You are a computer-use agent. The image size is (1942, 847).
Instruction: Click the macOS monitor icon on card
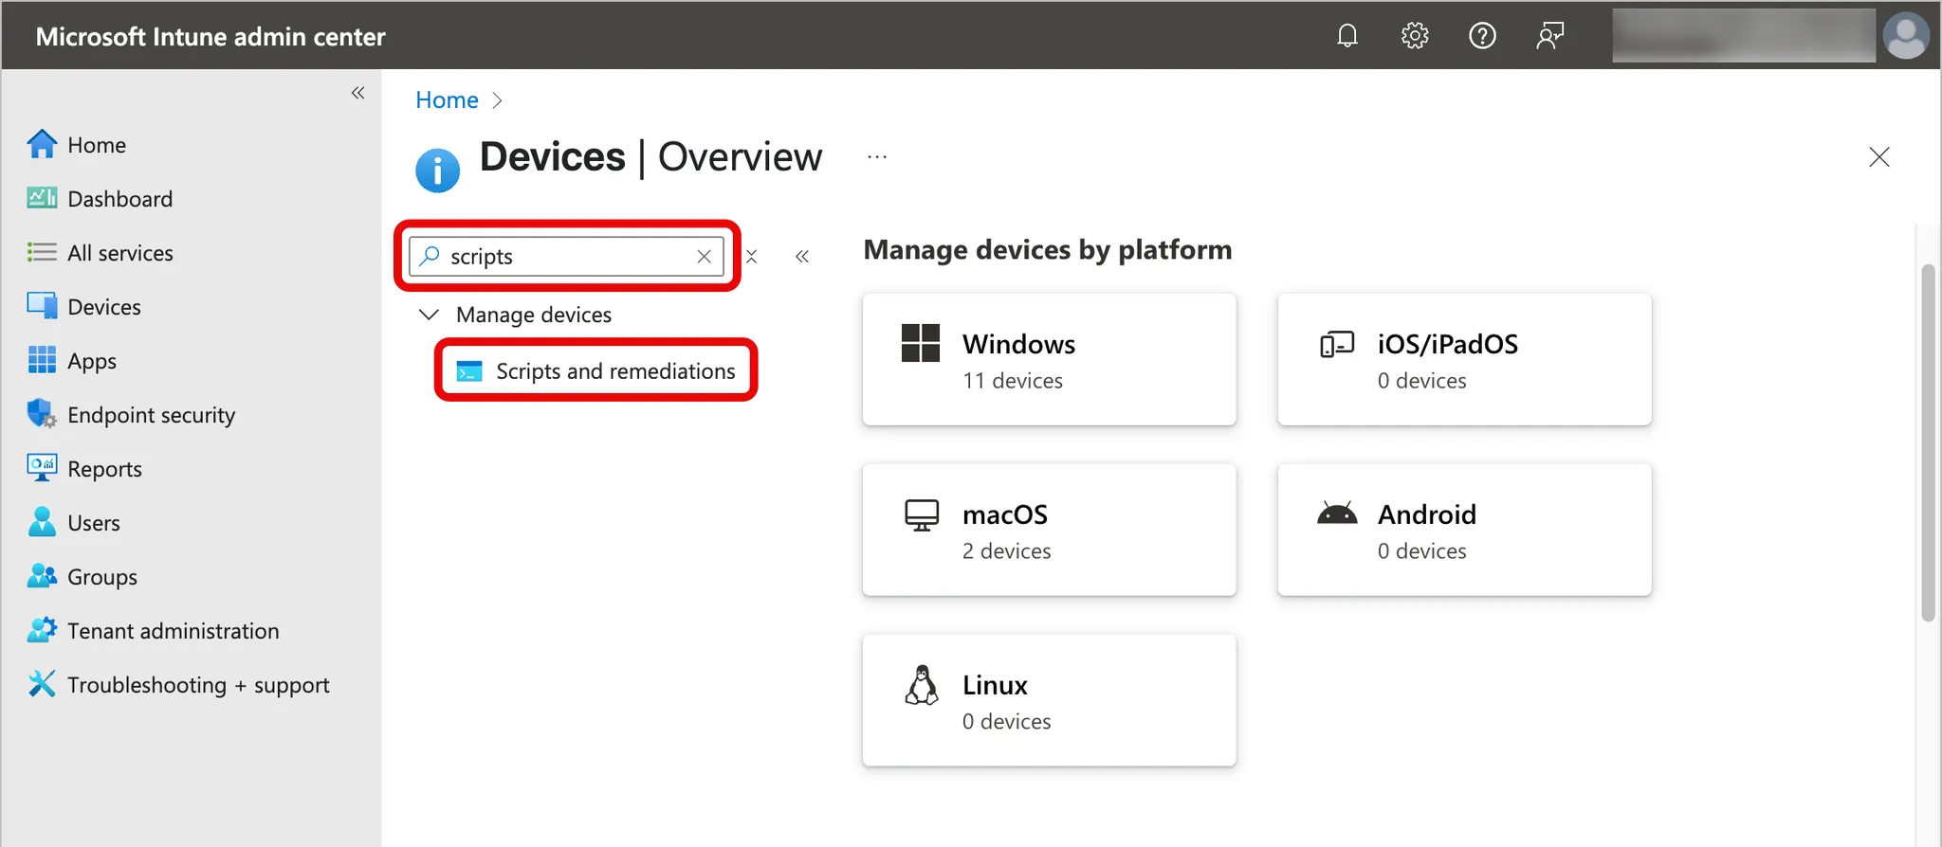(x=921, y=515)
